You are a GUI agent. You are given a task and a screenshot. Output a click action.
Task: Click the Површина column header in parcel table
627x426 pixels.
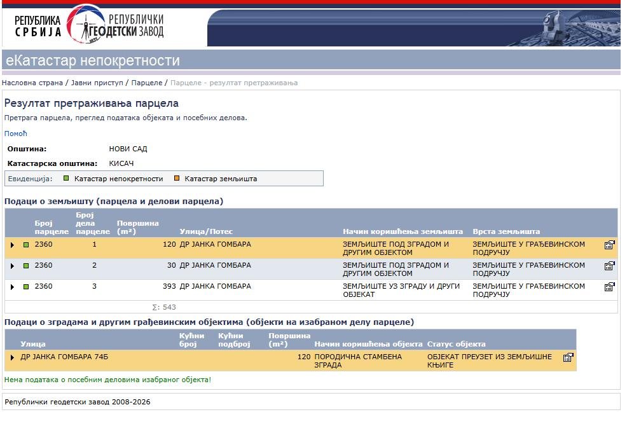pyautogui.click(x=138, y=228)
